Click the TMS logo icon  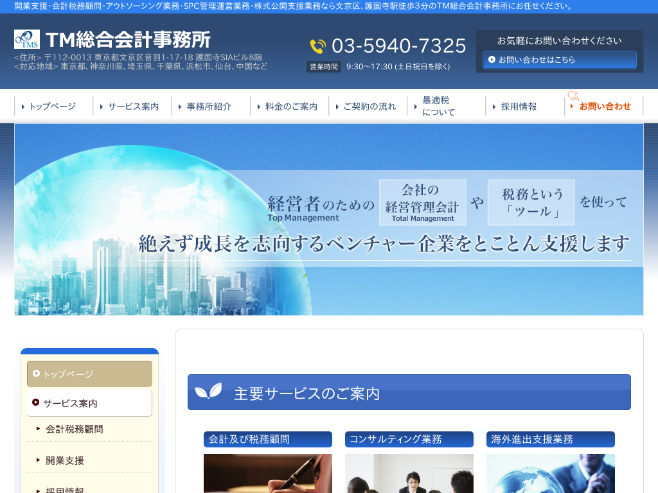(27, 39)
